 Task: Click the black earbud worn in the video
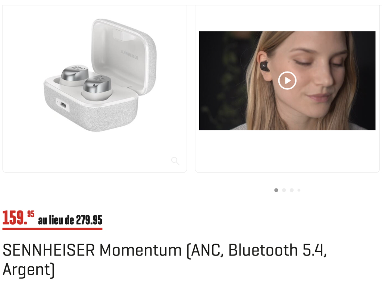point(264,66)
